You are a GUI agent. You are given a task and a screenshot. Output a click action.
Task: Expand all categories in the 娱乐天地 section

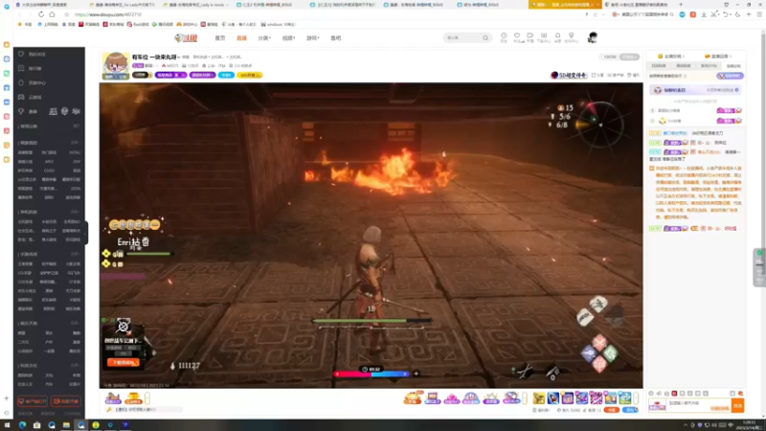(x=76, y=323)
